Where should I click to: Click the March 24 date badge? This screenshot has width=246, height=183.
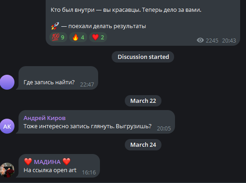coord(143,144)
